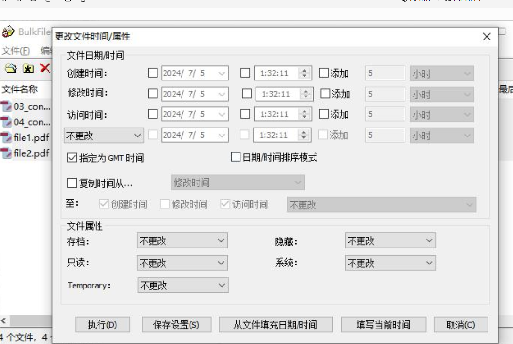Viewport: 513px width, 344px height.
Task: Click the 修改时间 time spinner arrows
Action: [306, 94]
